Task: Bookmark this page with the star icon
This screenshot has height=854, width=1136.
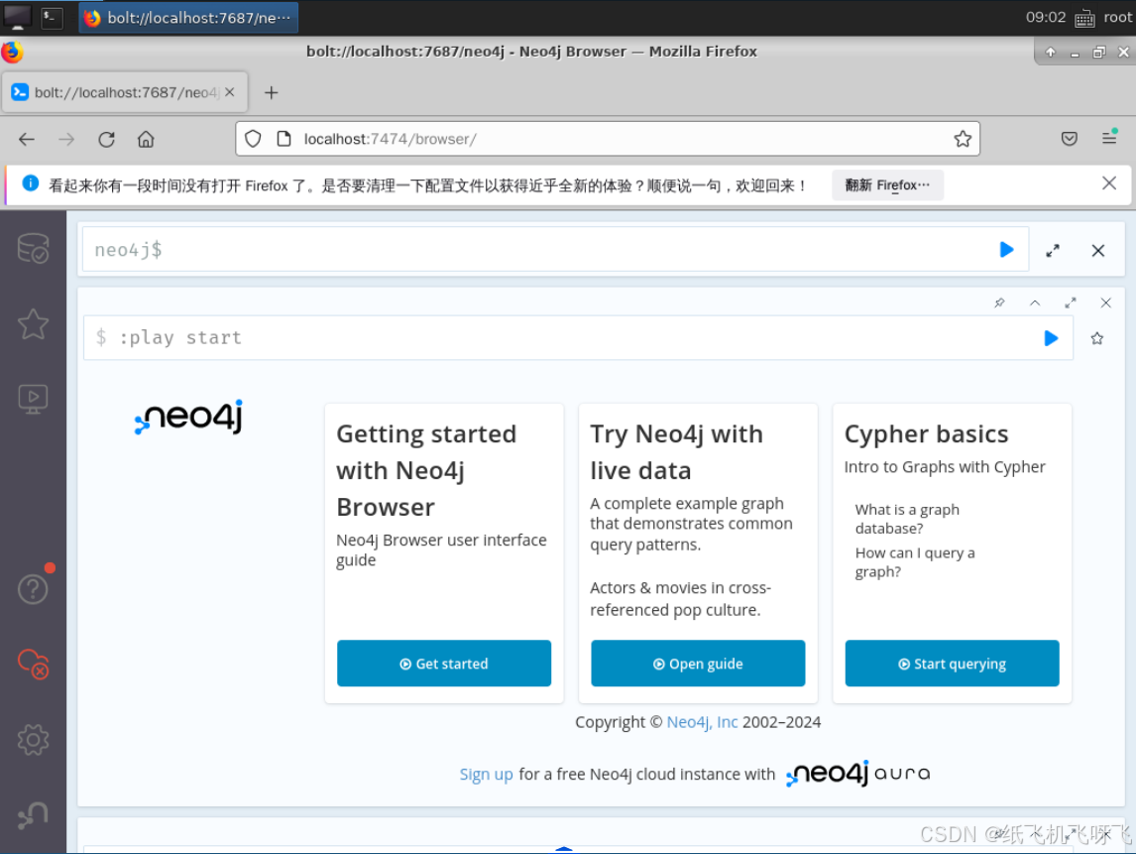Action: point(963,139)
